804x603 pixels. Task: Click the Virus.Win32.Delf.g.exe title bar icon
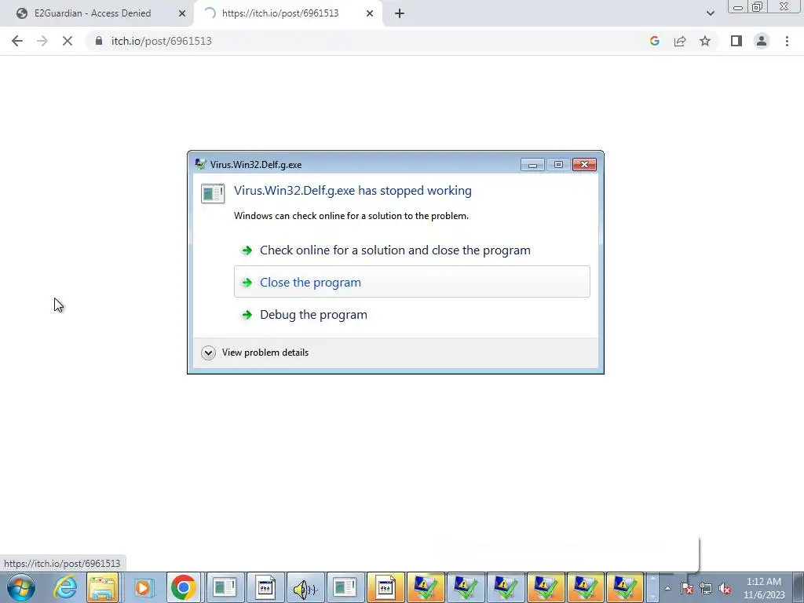click(x=200, y=164)
